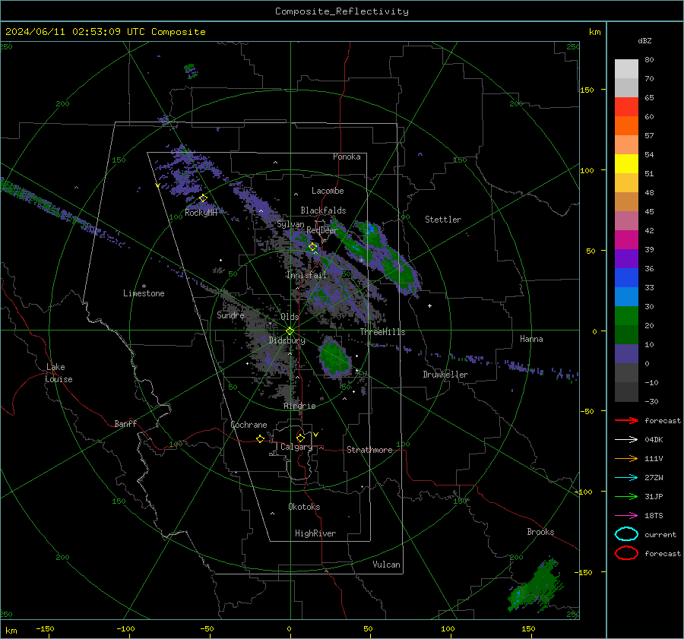Click the lightest gray top swatch of dBZ legend
Image resolution: width=684 pixels, height=639 pixels.
[x=626, y=69]
